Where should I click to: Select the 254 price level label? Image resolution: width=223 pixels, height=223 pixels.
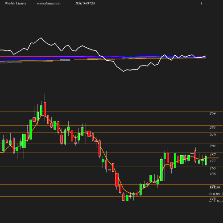click(x=212, y=113)
